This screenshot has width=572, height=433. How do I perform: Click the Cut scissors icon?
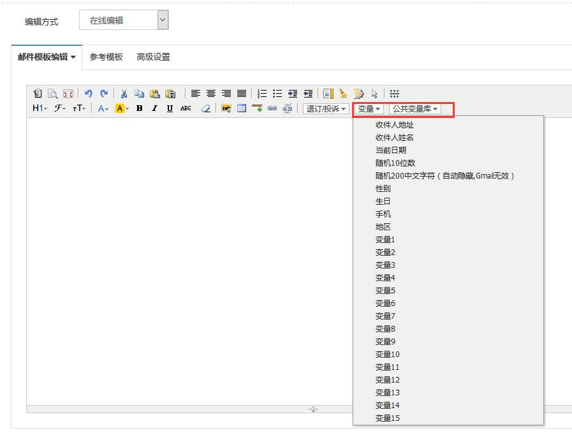tap(124, 93)
